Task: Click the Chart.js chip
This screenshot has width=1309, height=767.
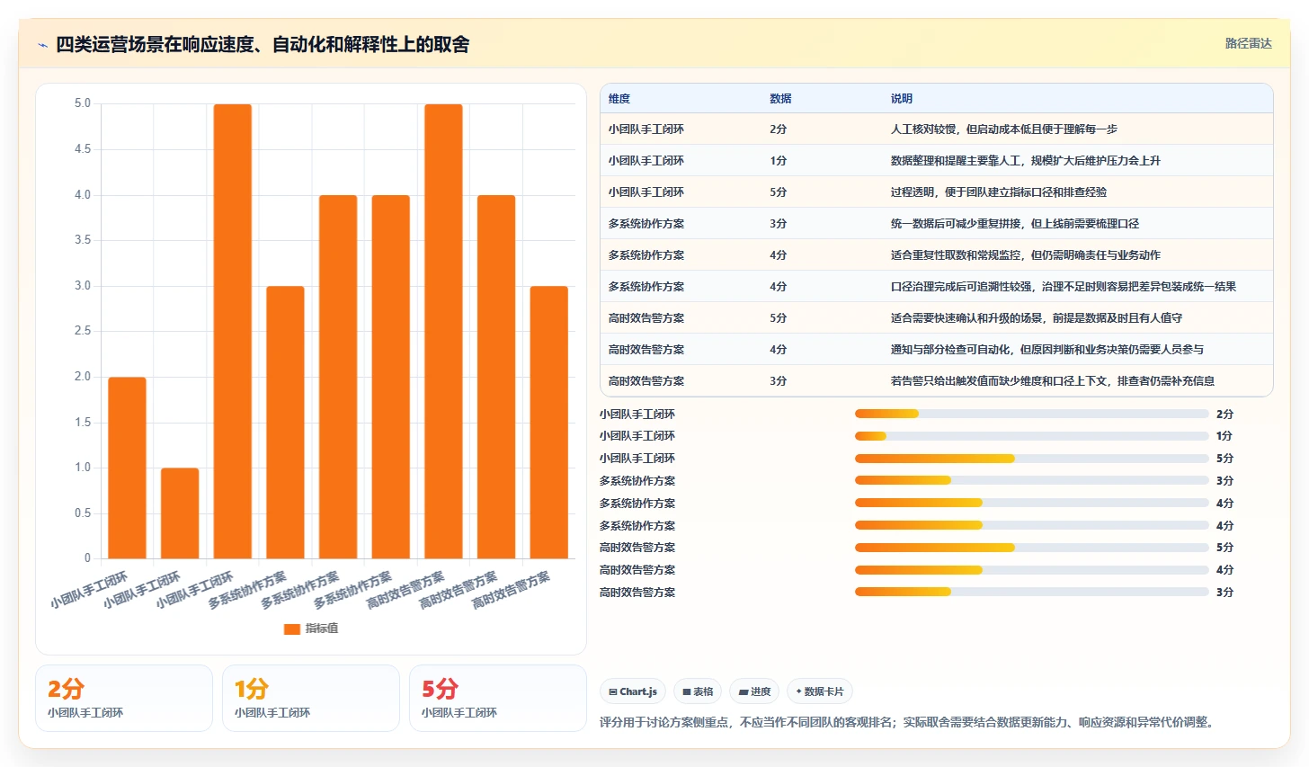Action: coord(633,691)
